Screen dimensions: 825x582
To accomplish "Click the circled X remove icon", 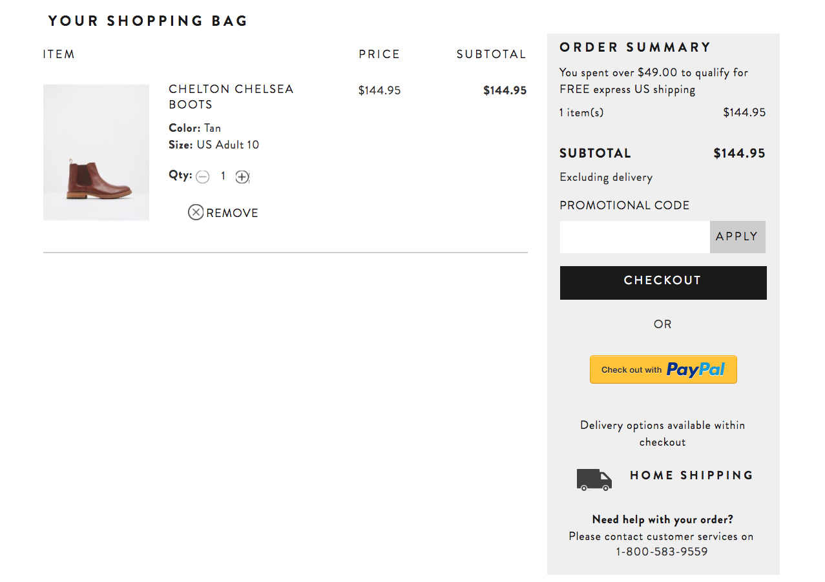I will 196,213.
